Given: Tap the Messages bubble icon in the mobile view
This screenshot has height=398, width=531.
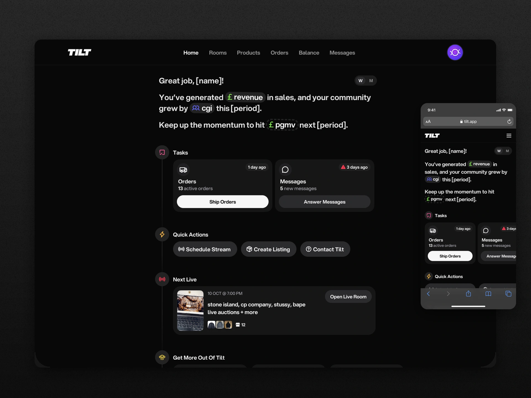Looking at the screenshot, I should pos(486,231).
